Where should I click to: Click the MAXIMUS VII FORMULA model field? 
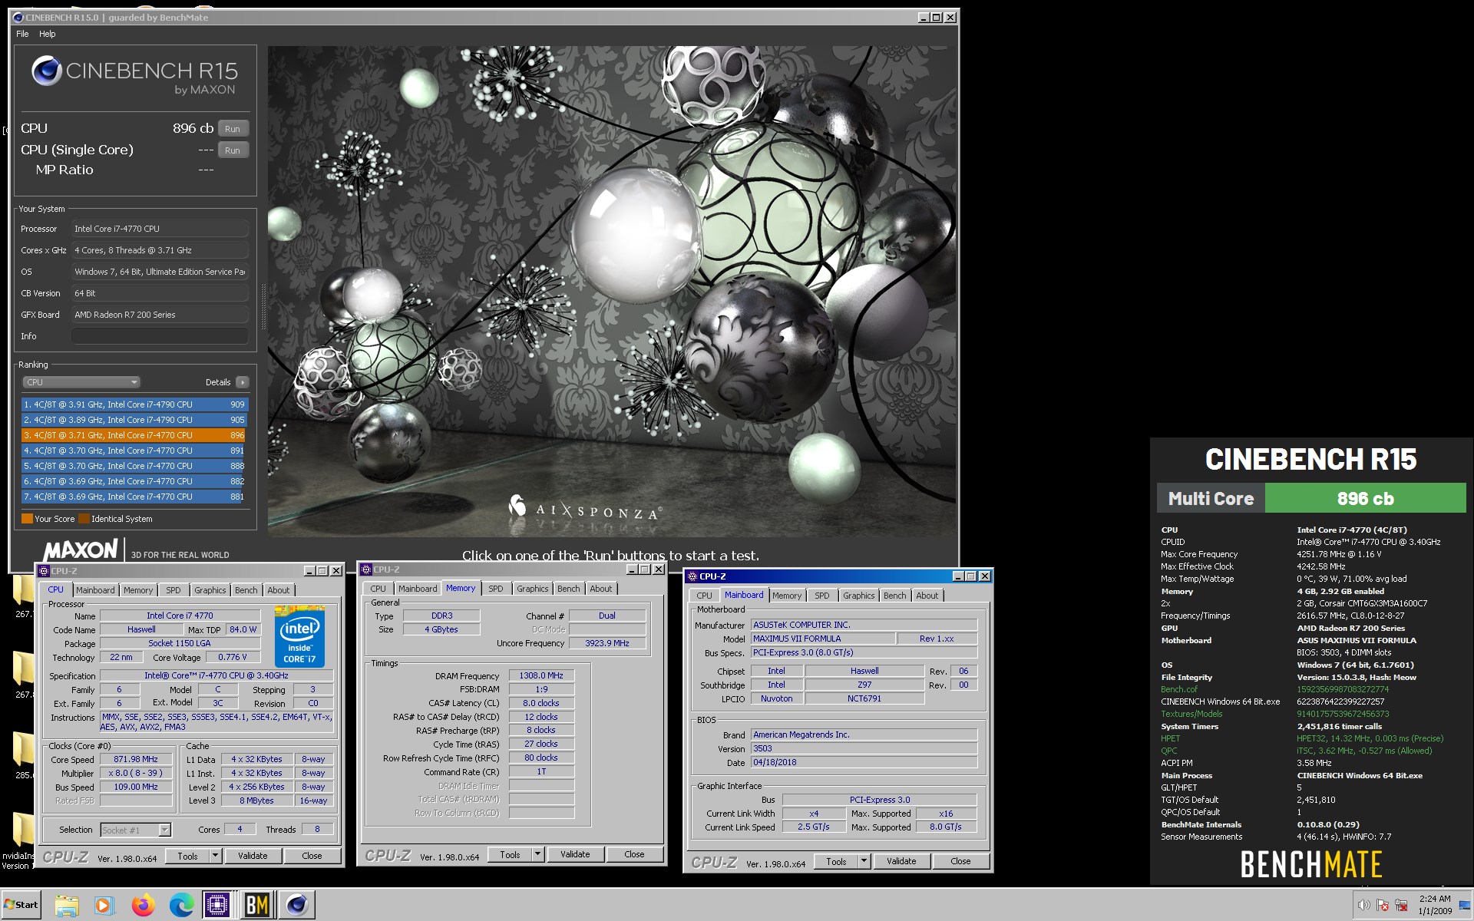[822, 639]
